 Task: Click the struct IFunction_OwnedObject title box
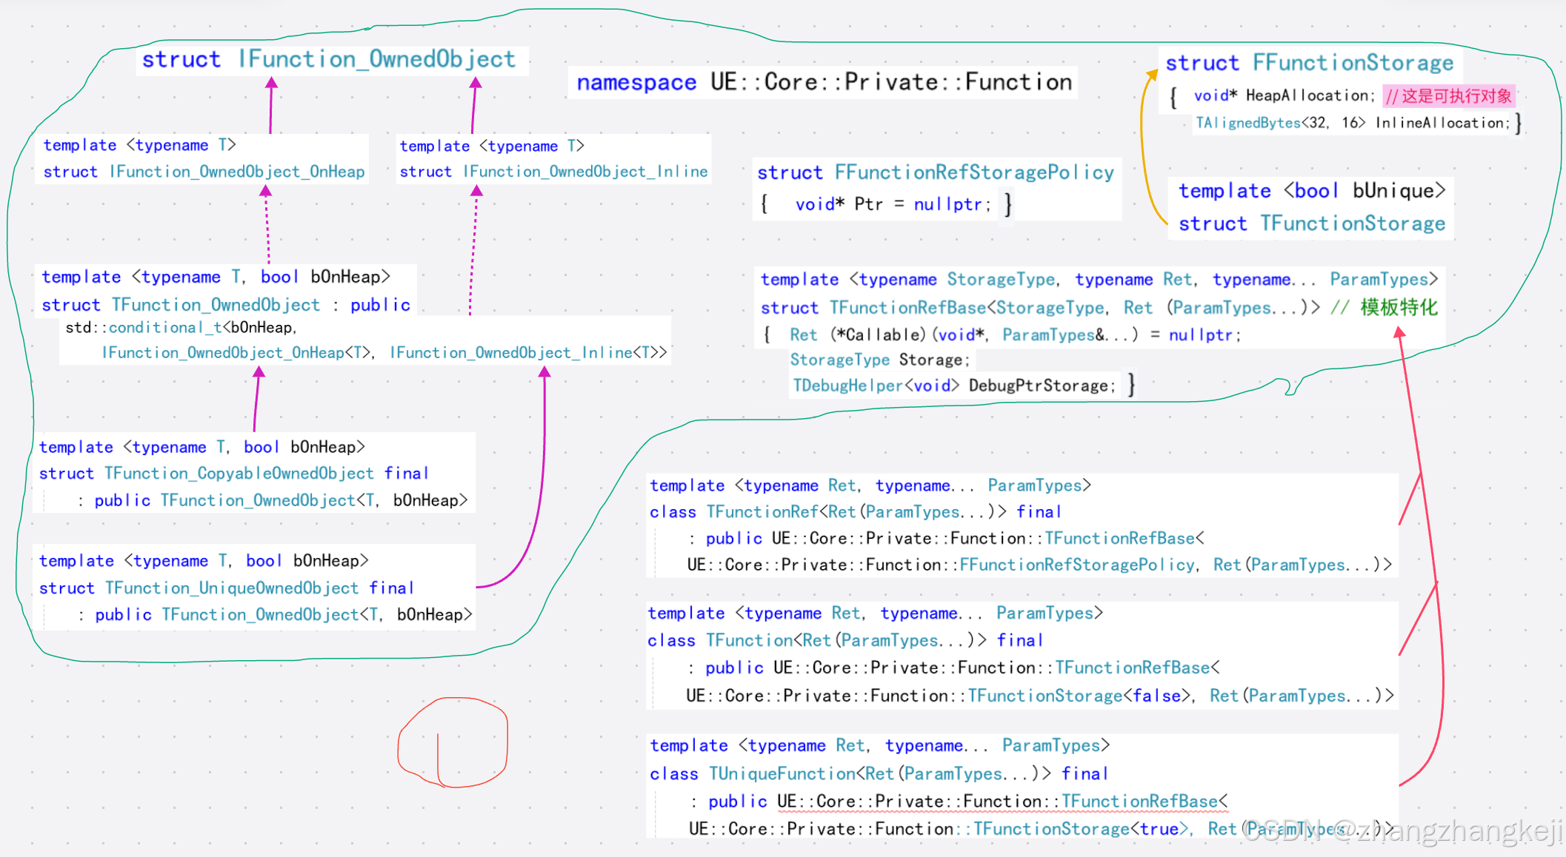[330, 59]
